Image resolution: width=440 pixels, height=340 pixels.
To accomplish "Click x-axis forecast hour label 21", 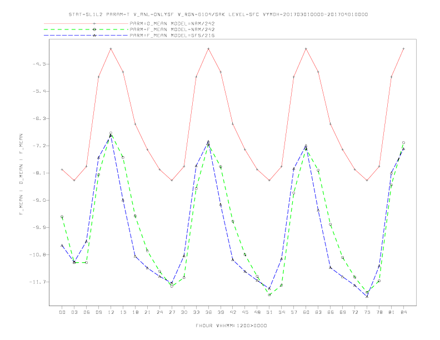I will pyautogui.click(x=147, y=312).
